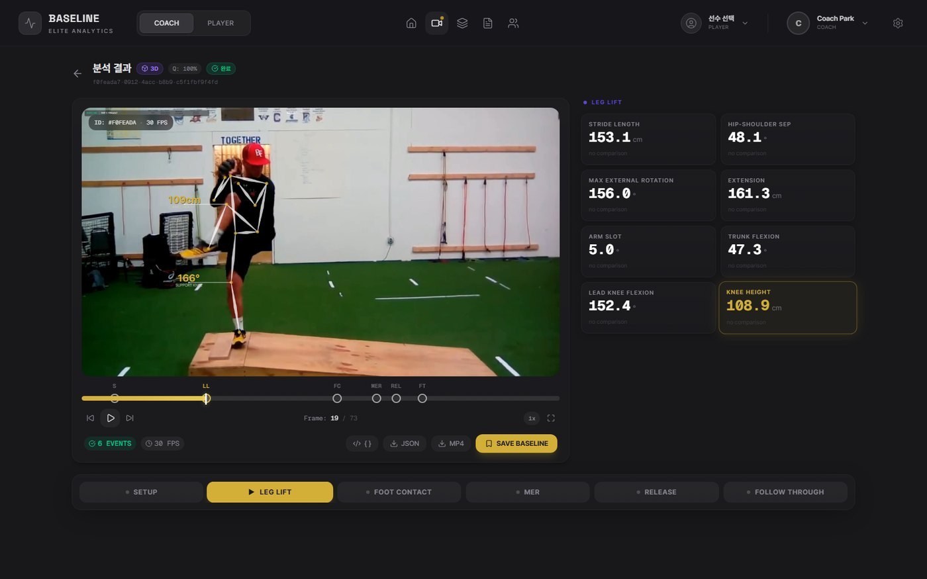The image size is (927, 579).
Task: Open the layers stack icon
Action: pyautogui.click(x=462, y=23)
